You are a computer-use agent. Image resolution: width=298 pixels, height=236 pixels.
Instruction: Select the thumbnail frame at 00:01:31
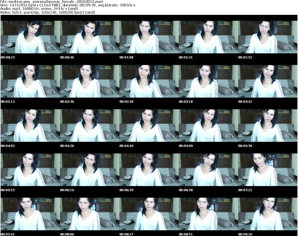(208, 37)
